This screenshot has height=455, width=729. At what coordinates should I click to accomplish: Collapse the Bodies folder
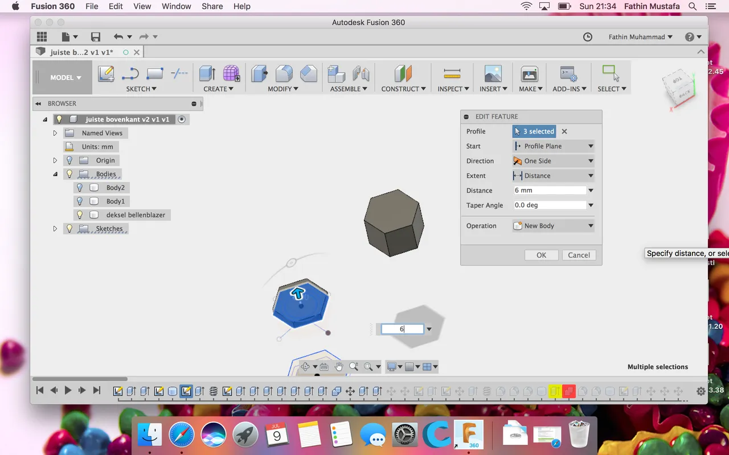55,174
